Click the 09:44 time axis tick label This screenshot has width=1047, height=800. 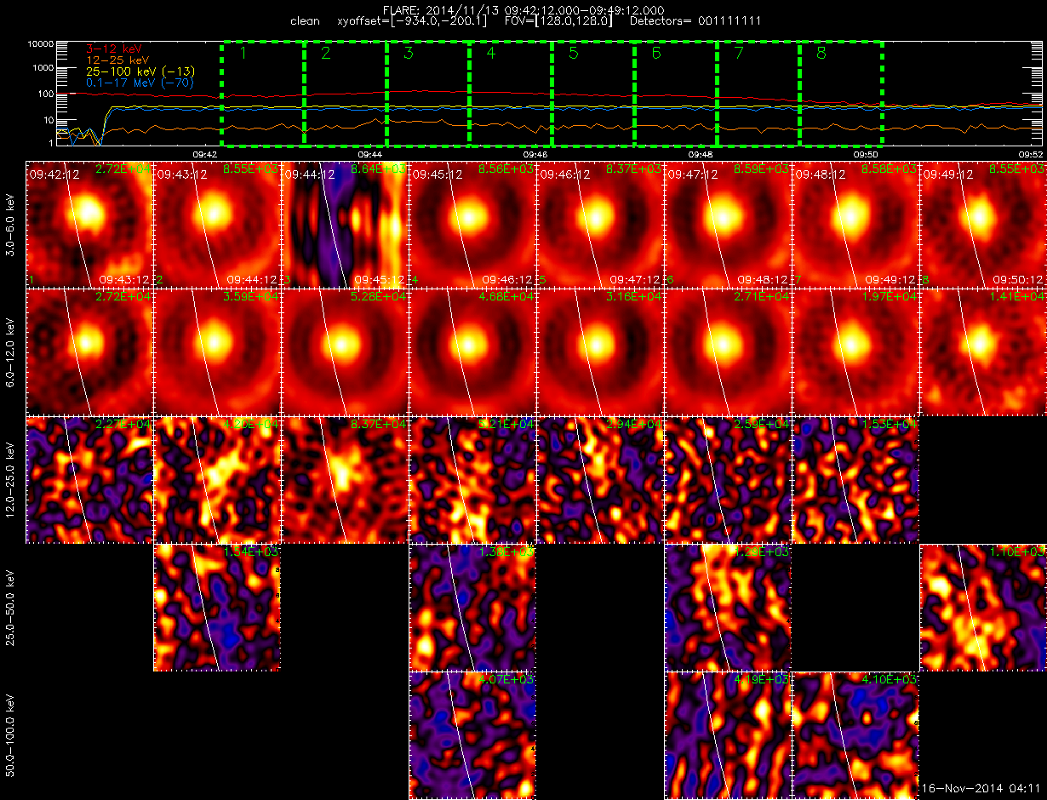tap(369, 156)
